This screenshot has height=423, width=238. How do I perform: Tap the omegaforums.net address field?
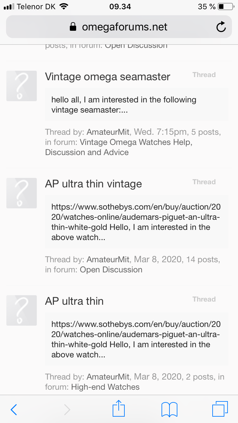(119, 27)
